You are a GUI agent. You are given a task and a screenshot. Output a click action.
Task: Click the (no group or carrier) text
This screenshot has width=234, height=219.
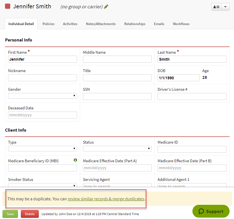coord(82,7)
